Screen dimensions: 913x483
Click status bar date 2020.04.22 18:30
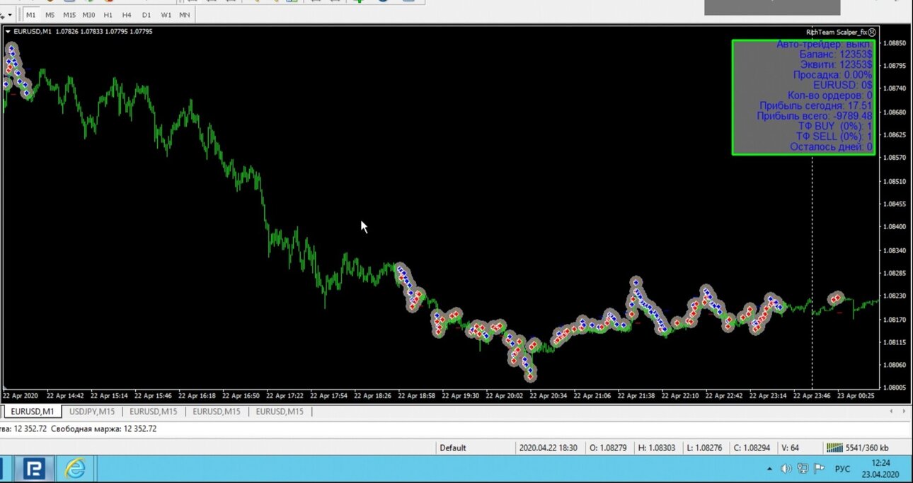tap(549, 448)
